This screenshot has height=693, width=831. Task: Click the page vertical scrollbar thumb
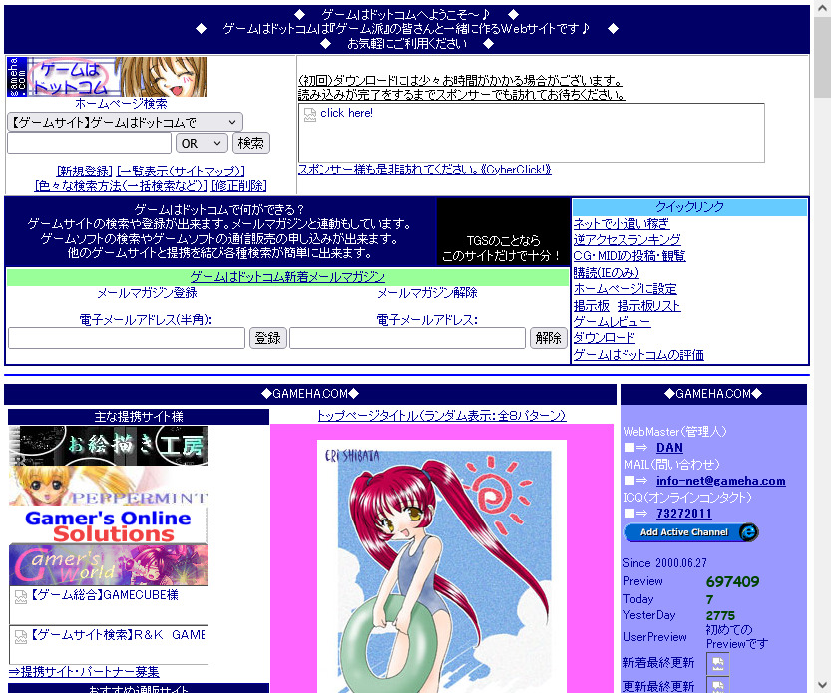822,57
